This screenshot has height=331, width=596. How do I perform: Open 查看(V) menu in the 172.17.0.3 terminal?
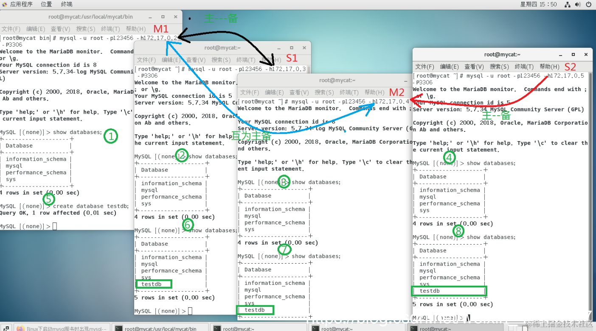196,60
